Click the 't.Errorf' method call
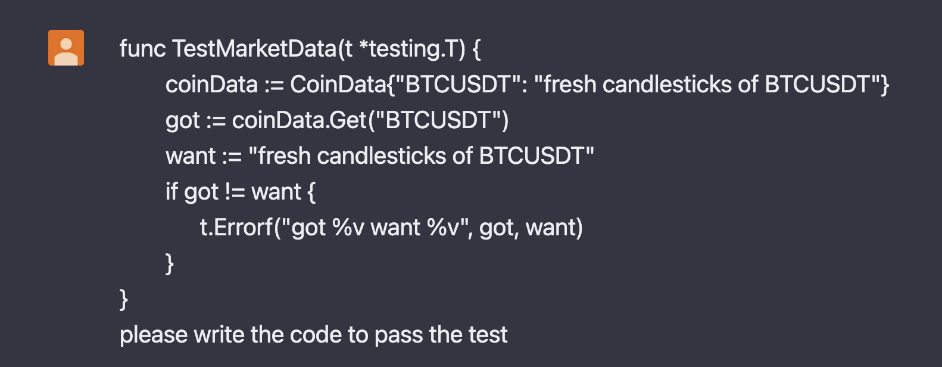 tap(236, 228)
